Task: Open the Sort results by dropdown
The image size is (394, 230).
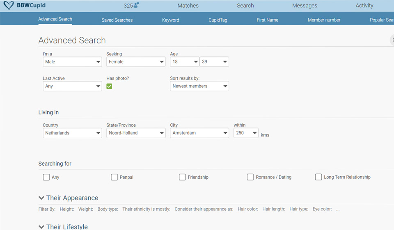Action: click(x=199, y=86)
